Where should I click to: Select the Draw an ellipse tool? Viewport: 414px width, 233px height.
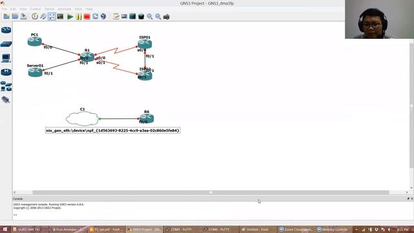coord(141,17)
